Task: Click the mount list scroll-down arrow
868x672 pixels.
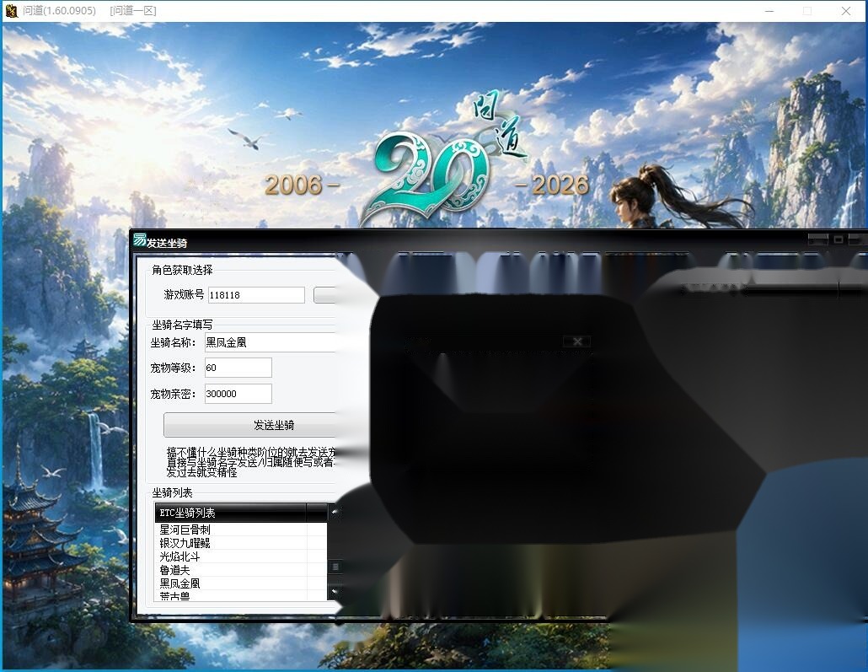Action: (x=335, y=592)
